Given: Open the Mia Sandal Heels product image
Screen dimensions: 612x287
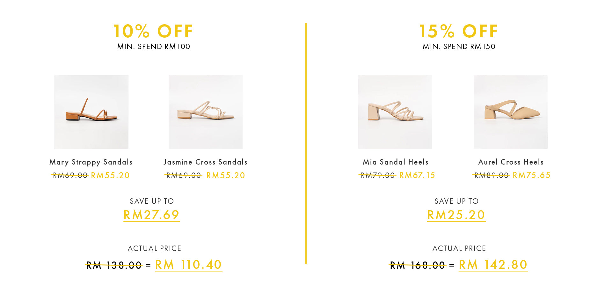Looking at the screenshot, I should (395, 112).
